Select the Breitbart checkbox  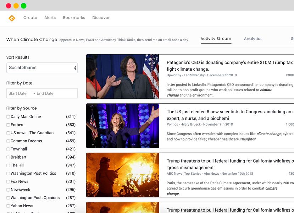[8, 157]
